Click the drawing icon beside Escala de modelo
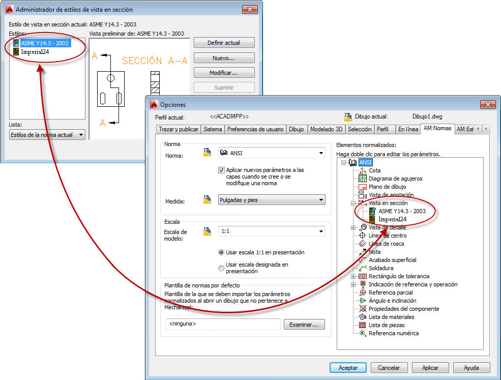Screen dimensions: 501x380 coord(207,231)
